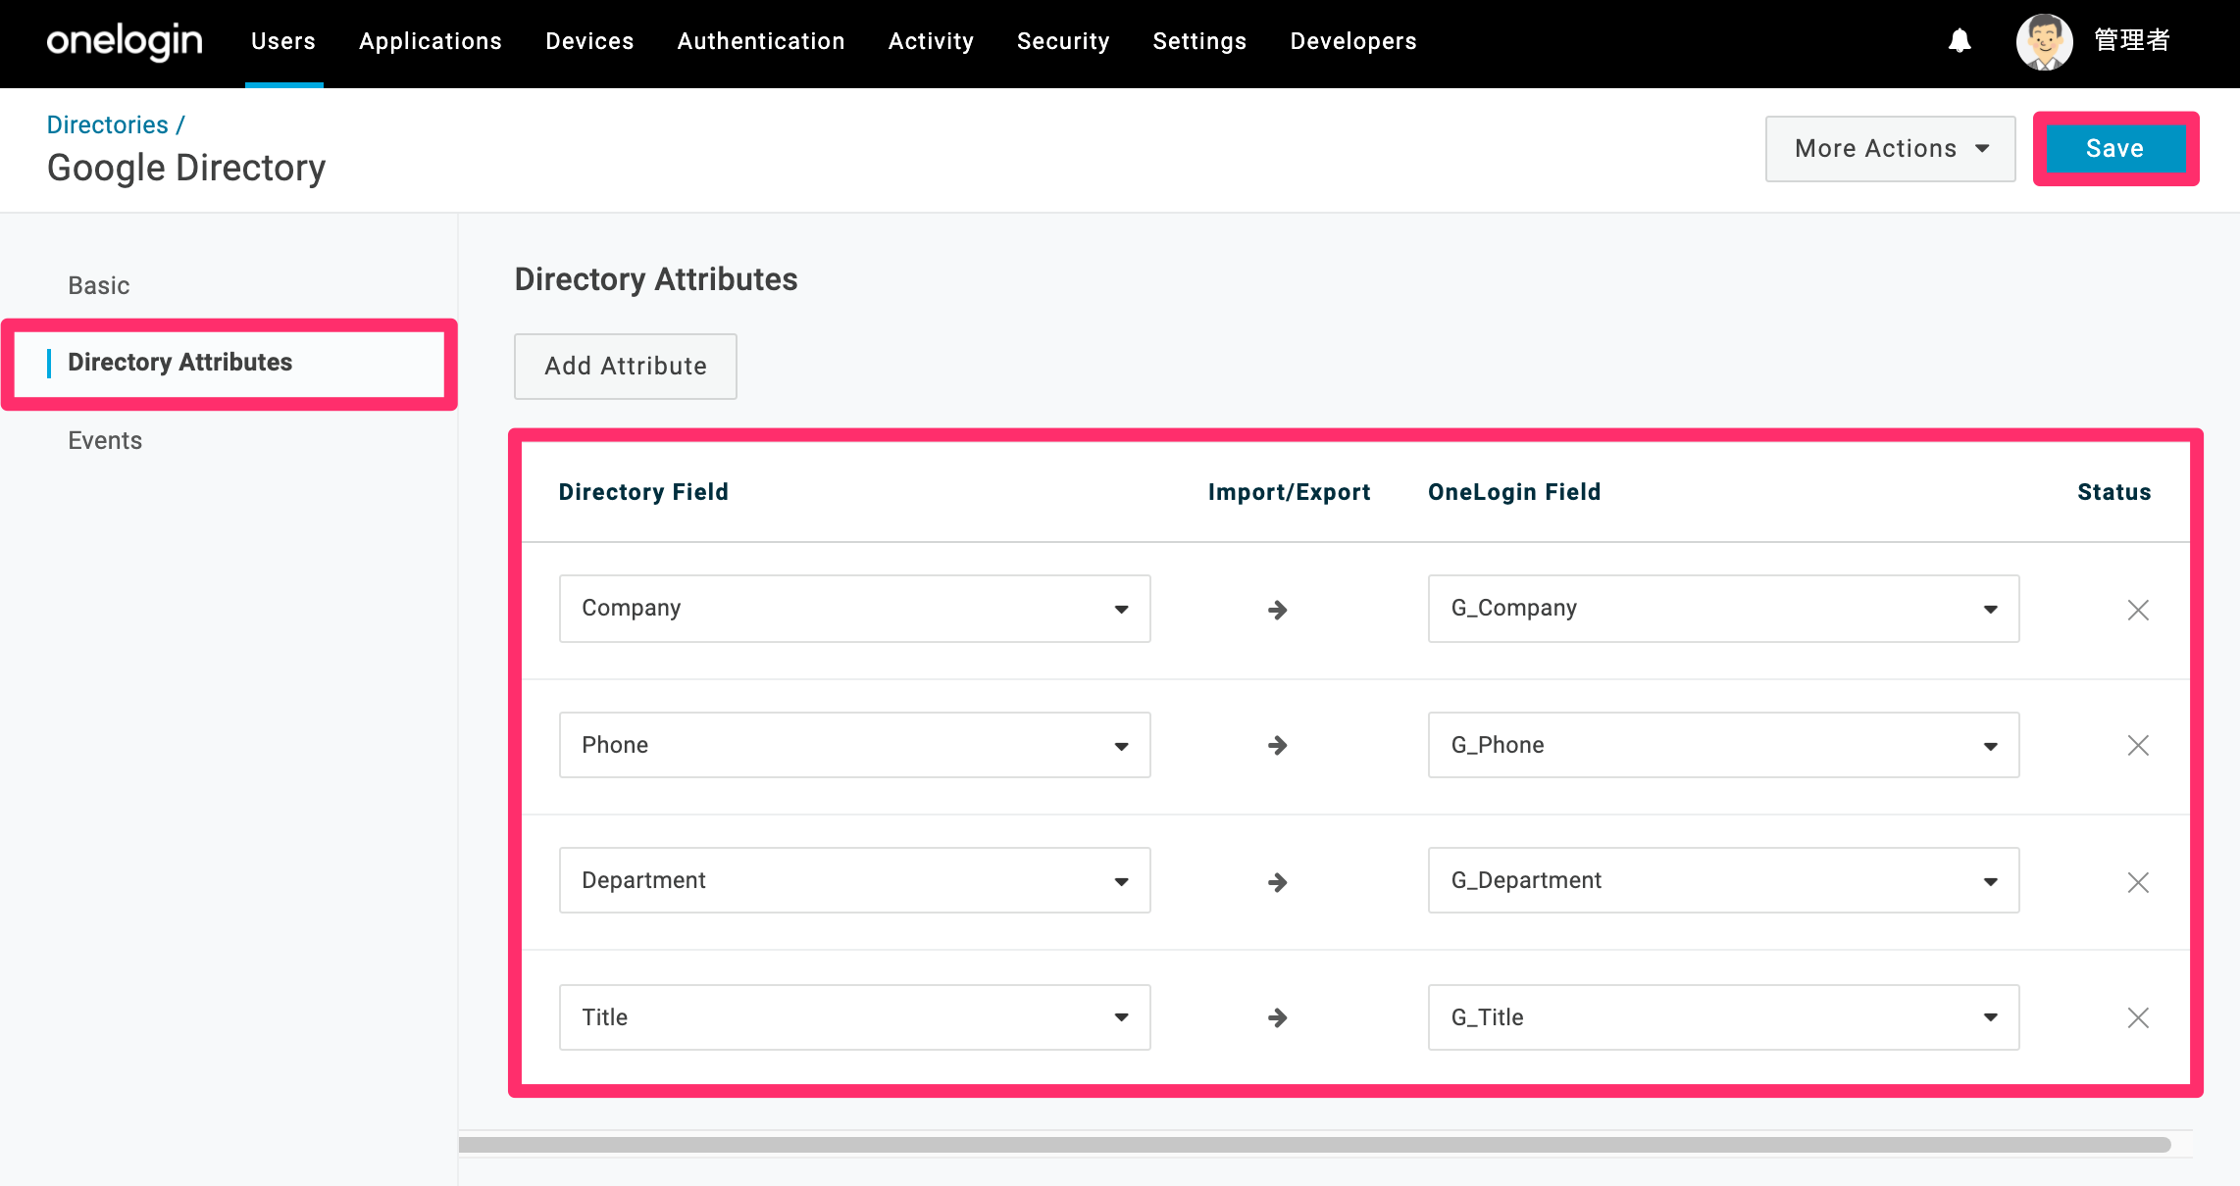Open the Settings menu
The width and height of the screenshot is (2240, 1186).
coord(1199,41)
